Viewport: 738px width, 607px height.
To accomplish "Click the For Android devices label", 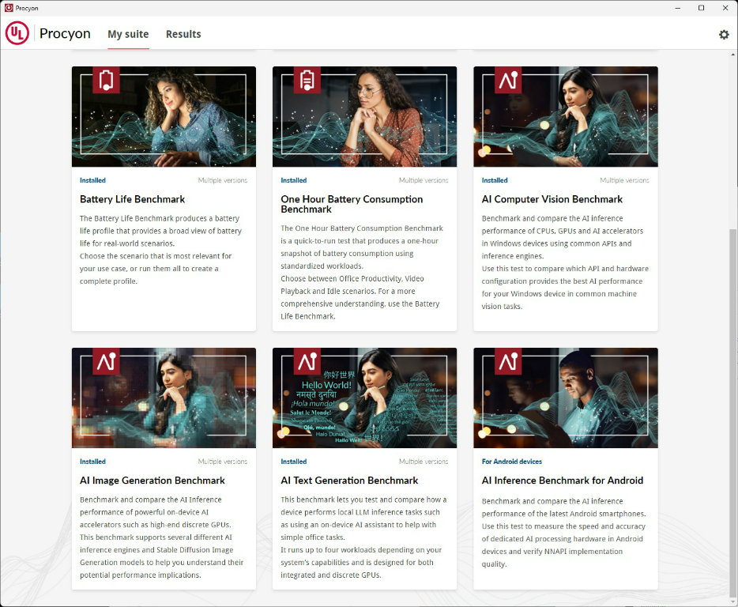I will 511,462.
